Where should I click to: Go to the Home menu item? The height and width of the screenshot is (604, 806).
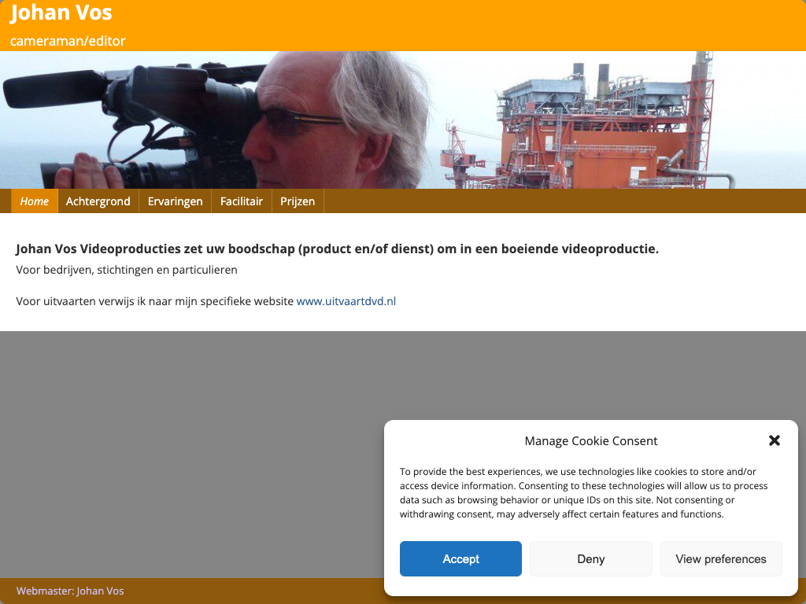[35, 201]
